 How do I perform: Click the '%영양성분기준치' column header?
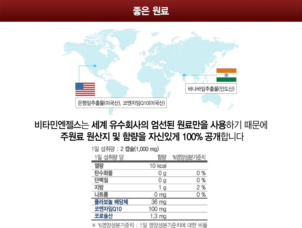189,157
